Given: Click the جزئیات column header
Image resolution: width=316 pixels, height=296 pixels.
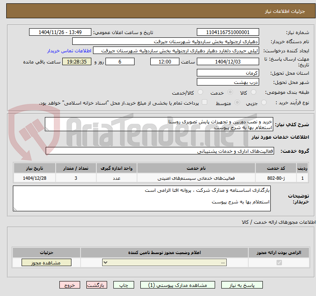Looking at the screenshot, I should coord(47,252).
